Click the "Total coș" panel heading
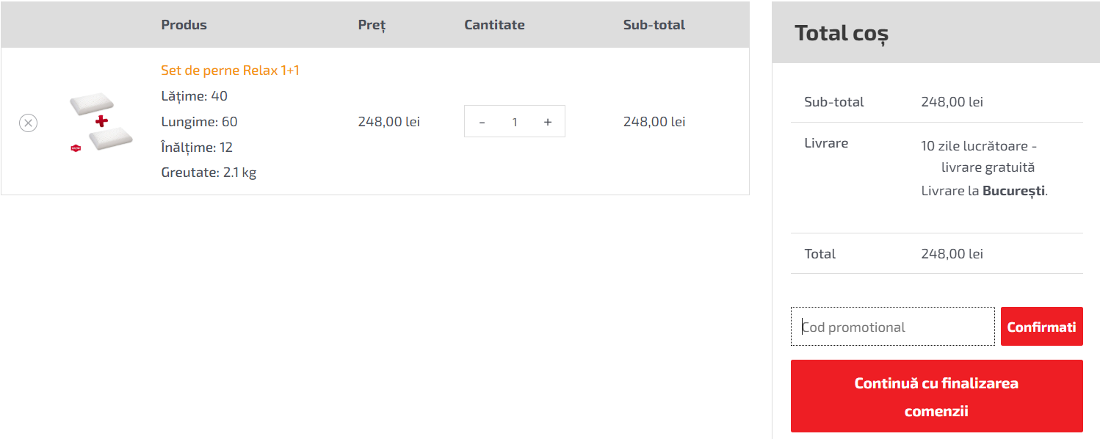The image size is (1100, 439). [x=842, y=33]
